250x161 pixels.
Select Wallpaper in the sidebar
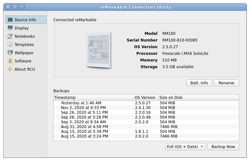[26, 53]
